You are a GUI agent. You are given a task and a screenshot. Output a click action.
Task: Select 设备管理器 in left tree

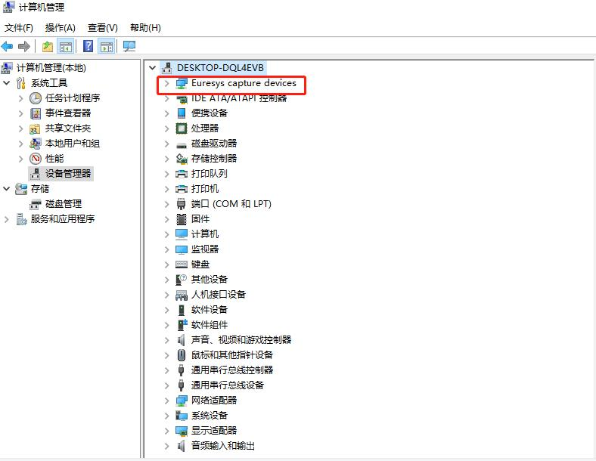point(67,174)
